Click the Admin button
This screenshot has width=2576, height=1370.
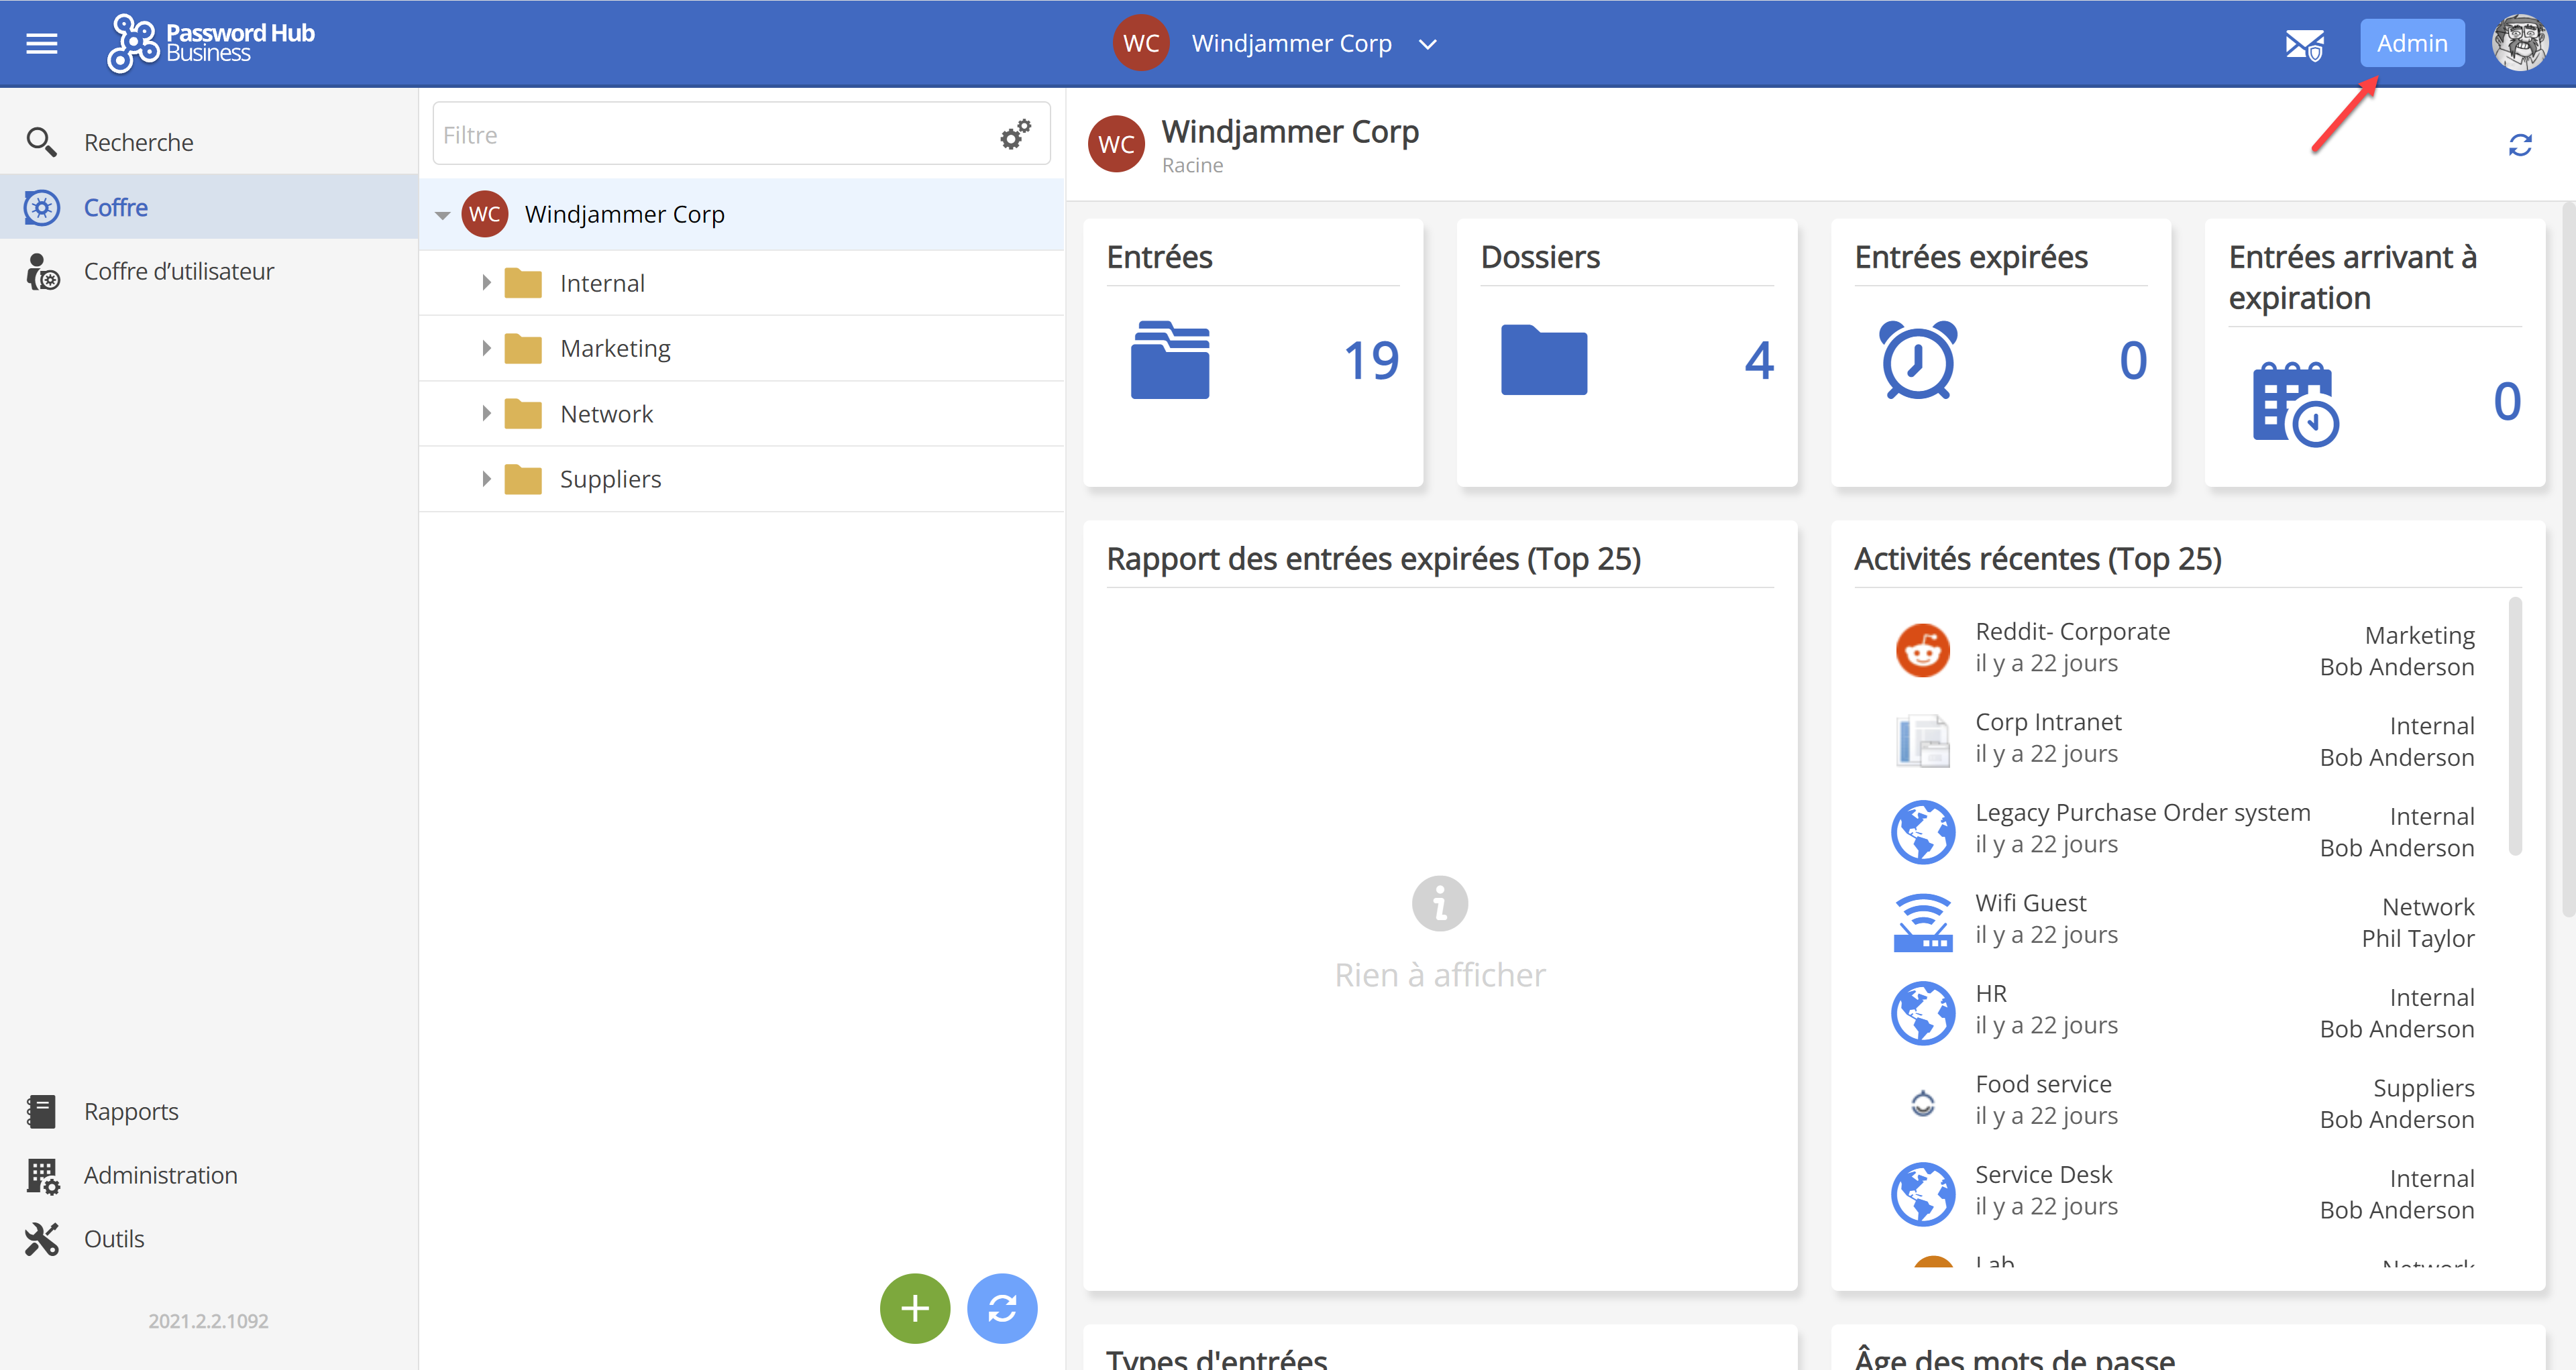(2411, 43)
